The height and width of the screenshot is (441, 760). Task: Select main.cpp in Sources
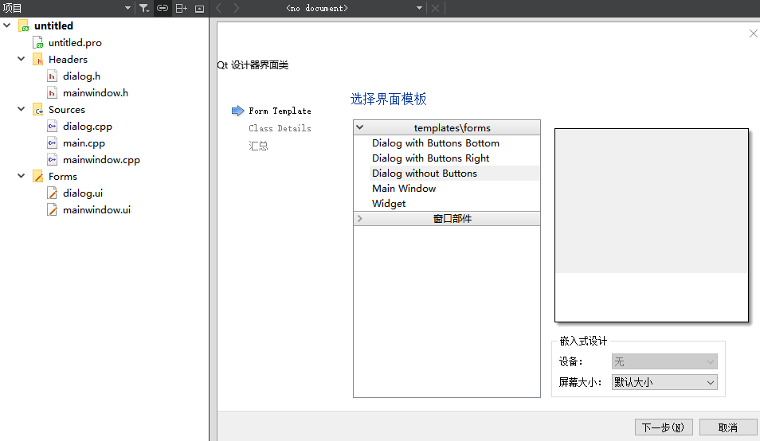click(84, 143)
